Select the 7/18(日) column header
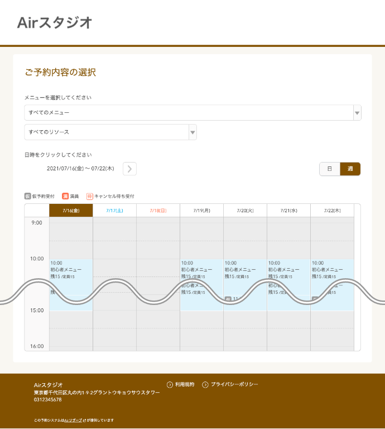The height and width of the screenshot is (429, 385). point(158,211)
